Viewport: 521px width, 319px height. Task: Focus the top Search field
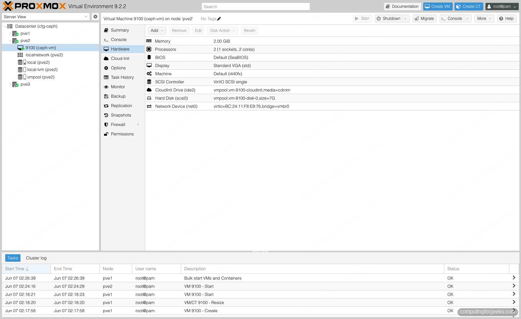(x=256, y=7)
